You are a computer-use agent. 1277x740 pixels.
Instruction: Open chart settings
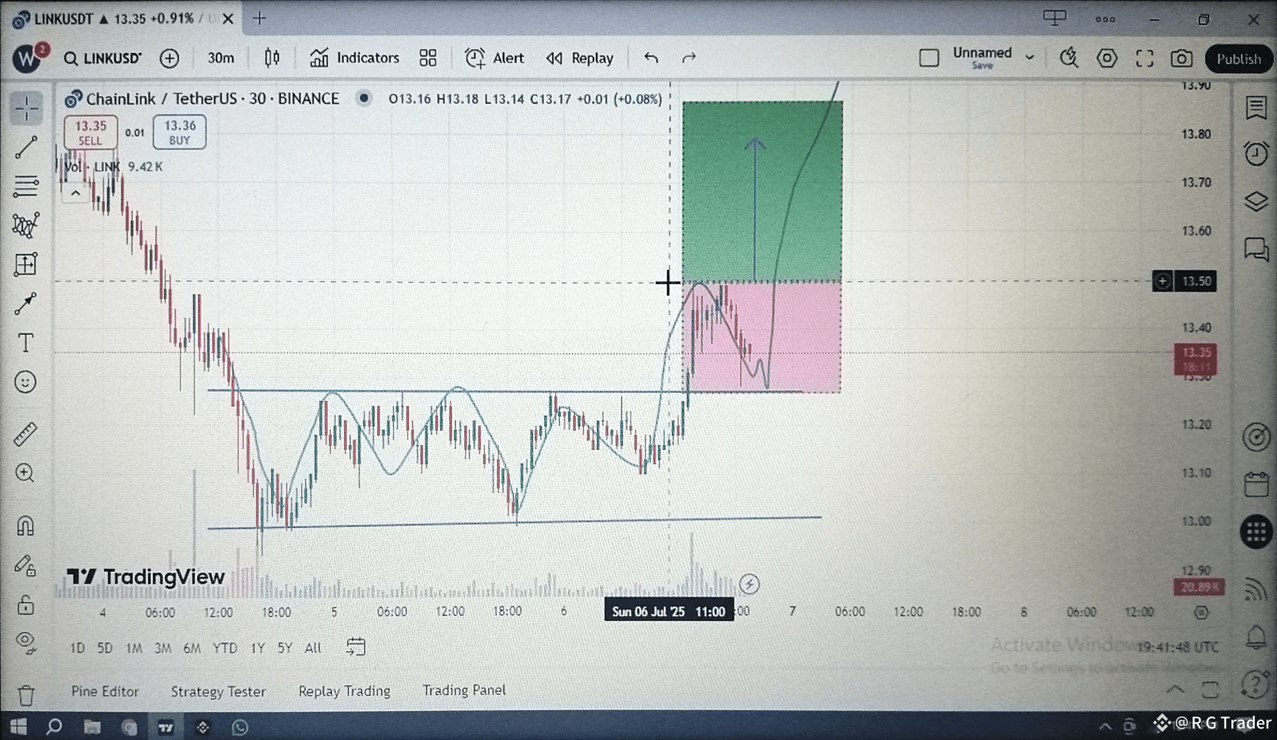[1107, 58]
